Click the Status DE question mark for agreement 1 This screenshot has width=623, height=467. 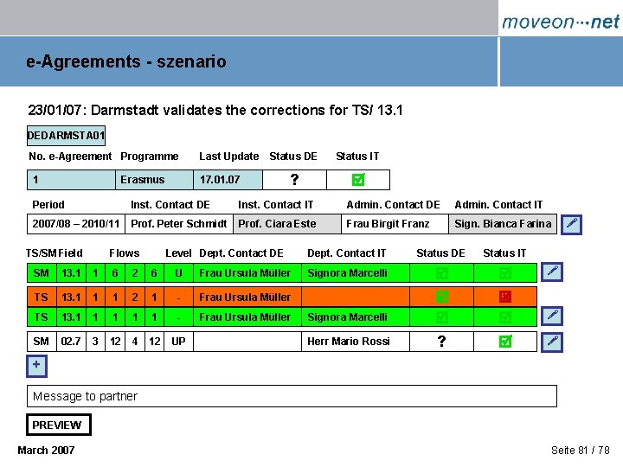[294, 180]
